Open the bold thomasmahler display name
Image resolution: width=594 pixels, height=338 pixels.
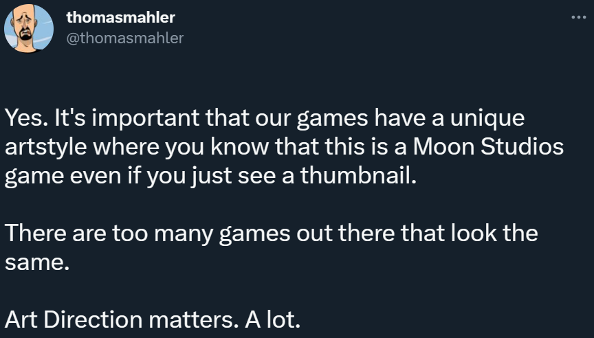tap(120, 18)
